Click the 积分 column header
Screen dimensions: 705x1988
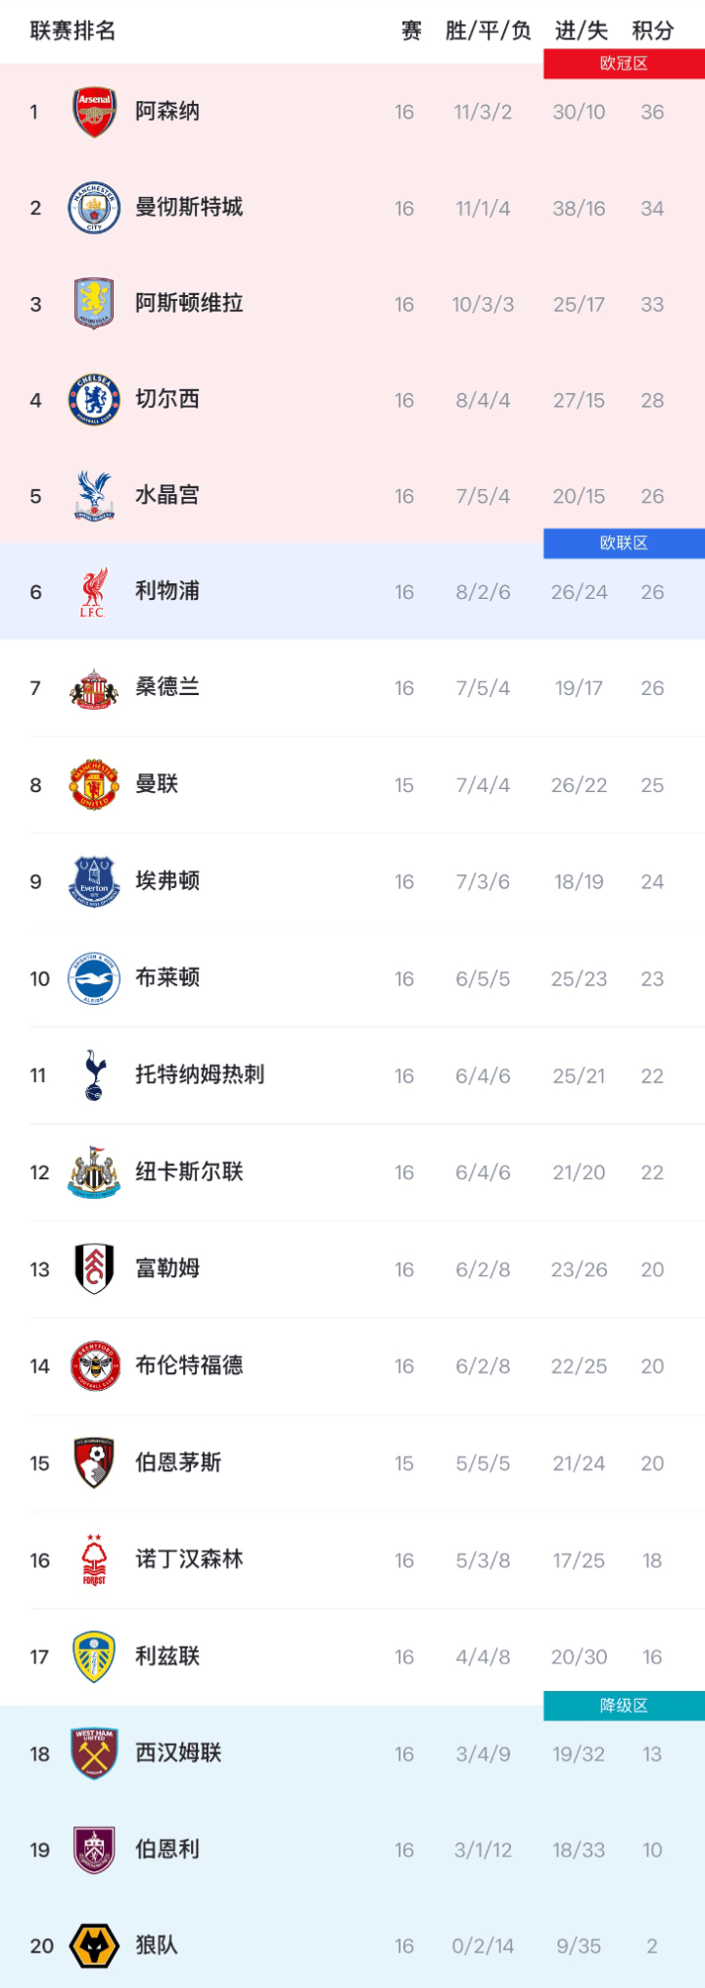(653, 31)
